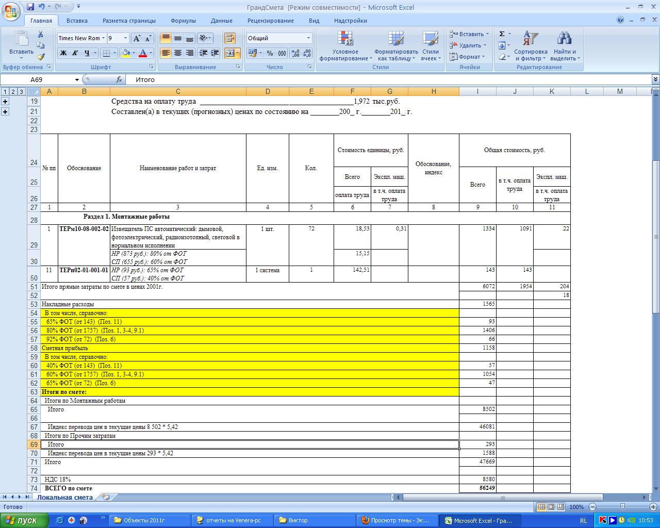Viewport: 660px width, 528px height.
Task: Align text right
Action: click(190, 53)
